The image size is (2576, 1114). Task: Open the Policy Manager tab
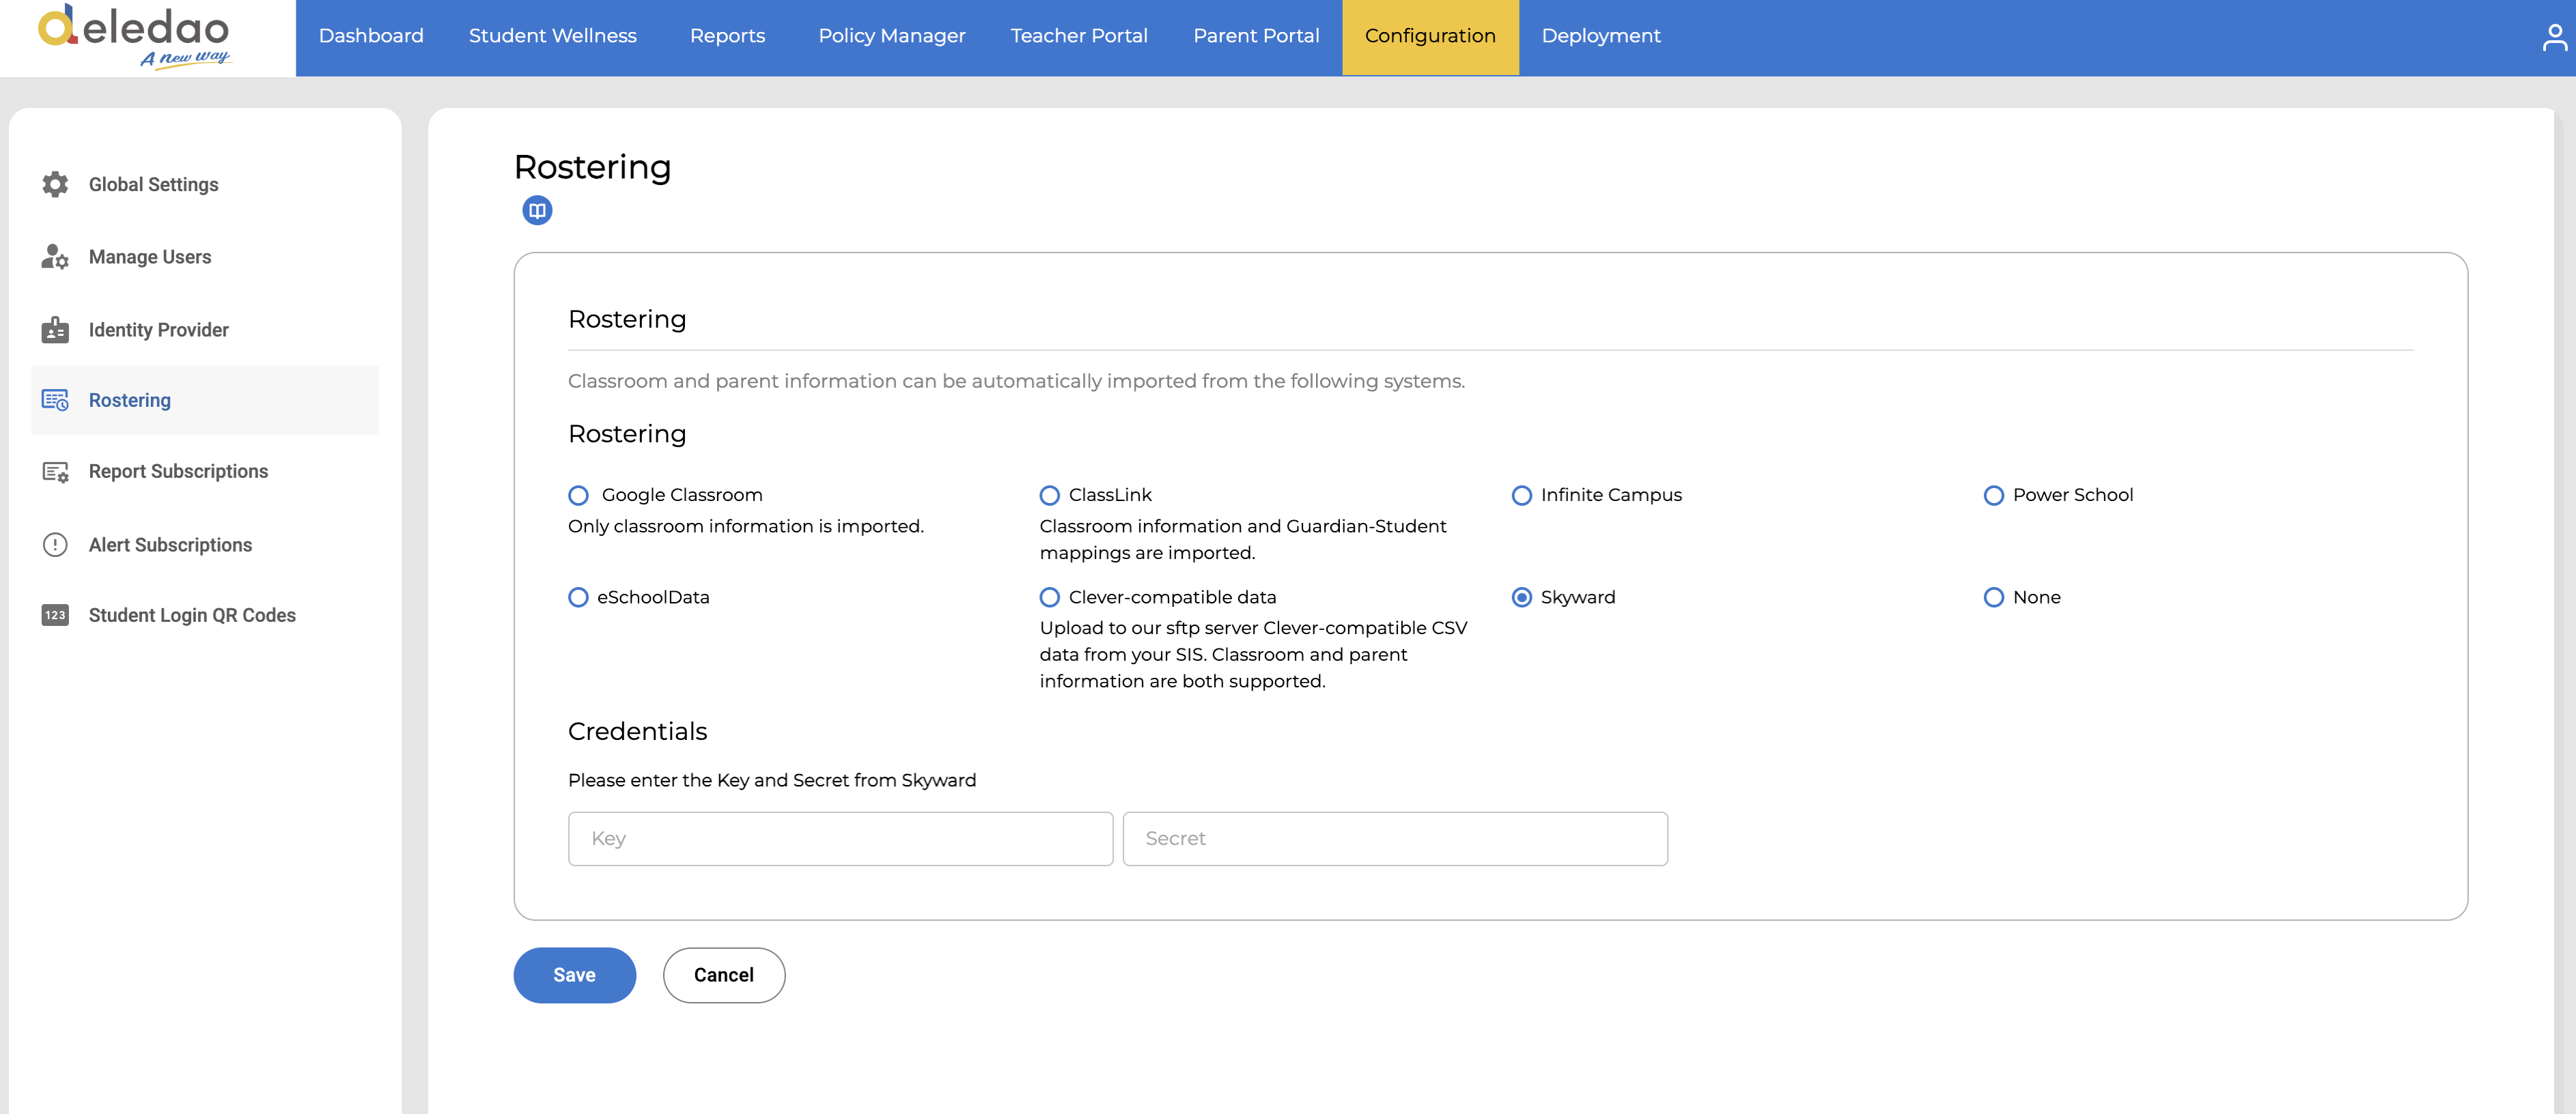(891, 36)
